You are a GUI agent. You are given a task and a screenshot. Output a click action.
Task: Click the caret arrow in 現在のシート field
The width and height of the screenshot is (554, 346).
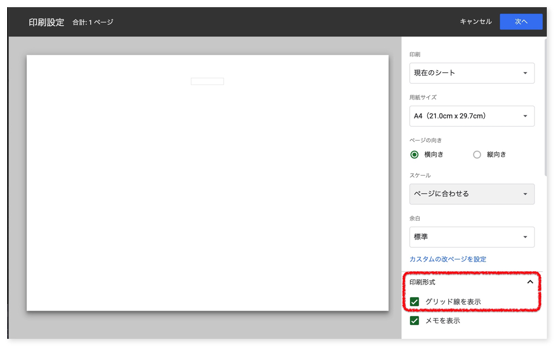[x=525, y=73]
